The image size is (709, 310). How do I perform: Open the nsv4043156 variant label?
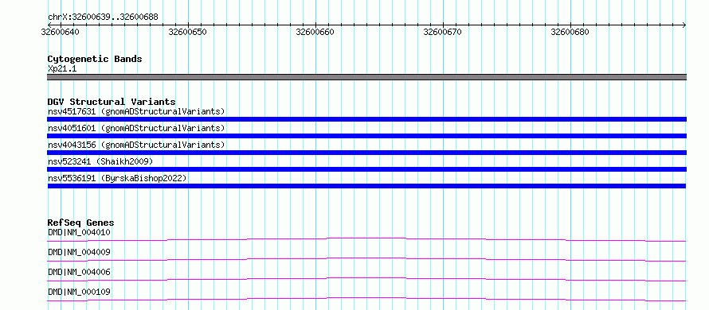[136, 145]
